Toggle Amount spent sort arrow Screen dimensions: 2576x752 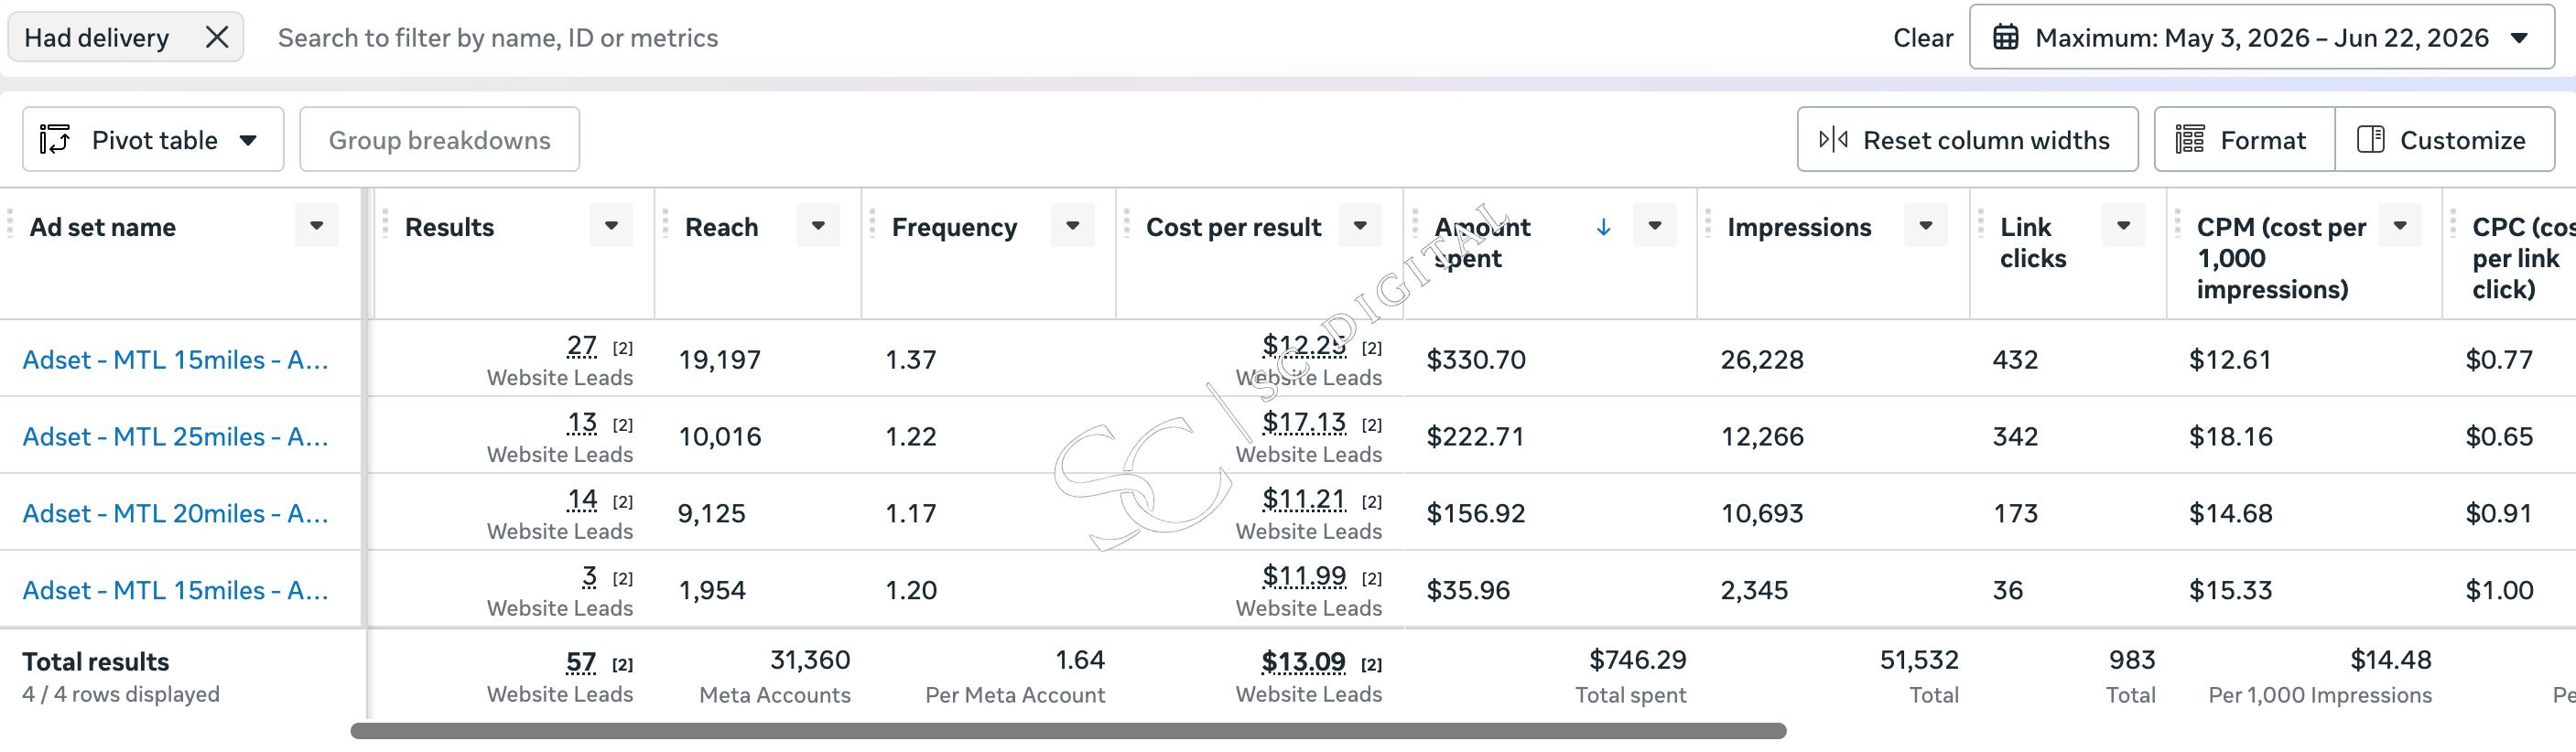click(x=1603, y=227)
